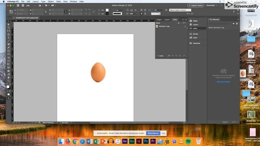Open view options dropdown in application bar
The image size is (260, 146).
pyautogui.click(x=41, y=5)
